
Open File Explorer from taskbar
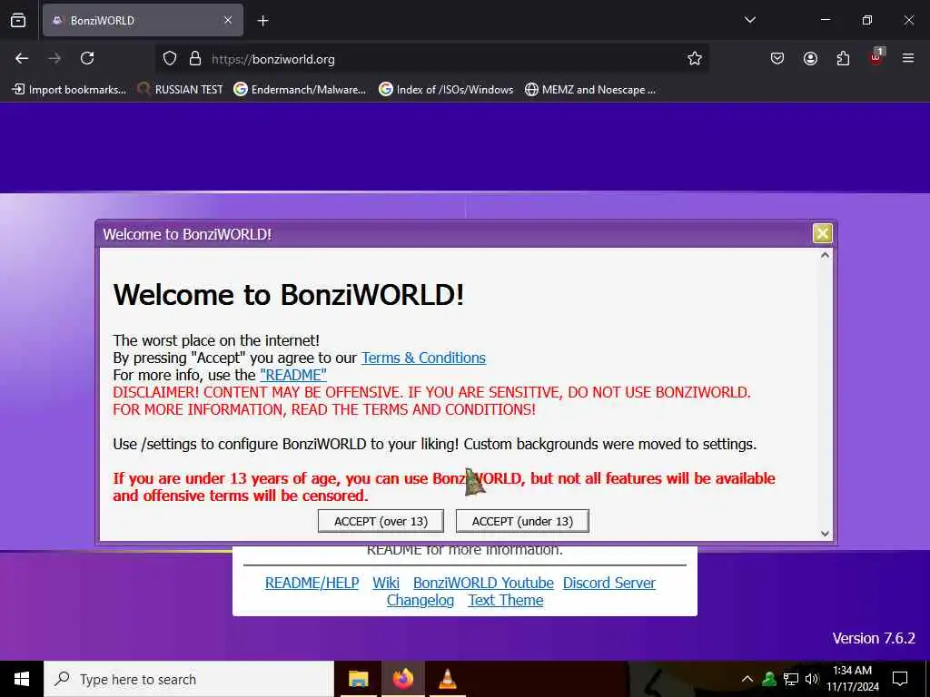click(x=358, y=679)
